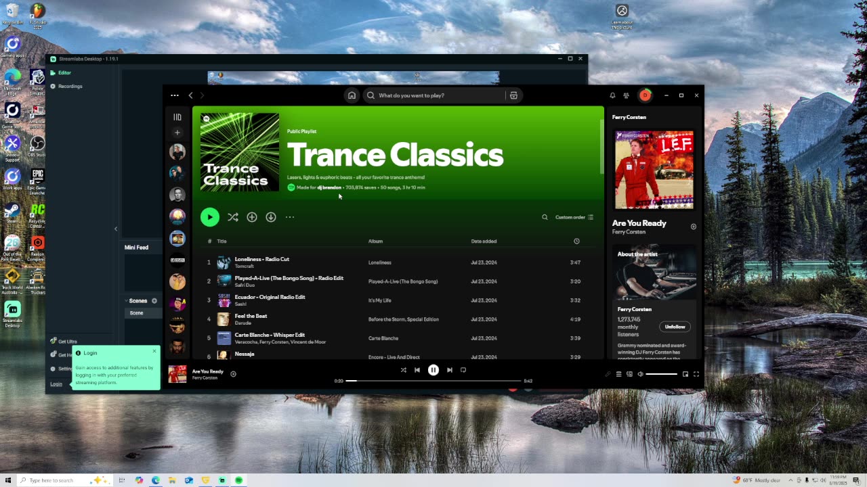The width and height of the screenshot is (867, 487).
Task: Open the Ferry Corsten heading in the Now Playing panel
Action: 629,117
